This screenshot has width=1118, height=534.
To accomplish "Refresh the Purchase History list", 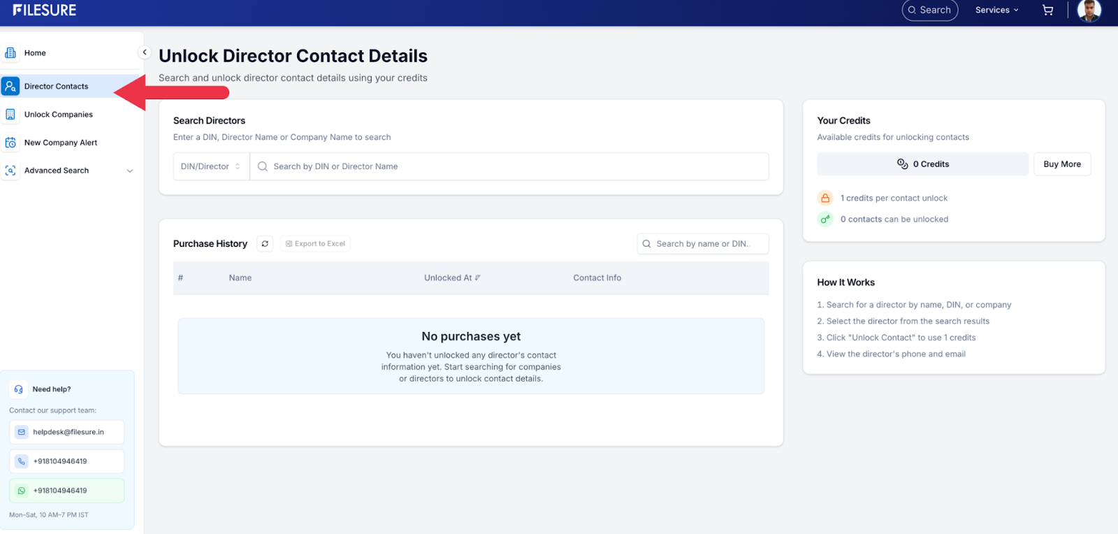I will pyautogui.click(x=265, y=244).
